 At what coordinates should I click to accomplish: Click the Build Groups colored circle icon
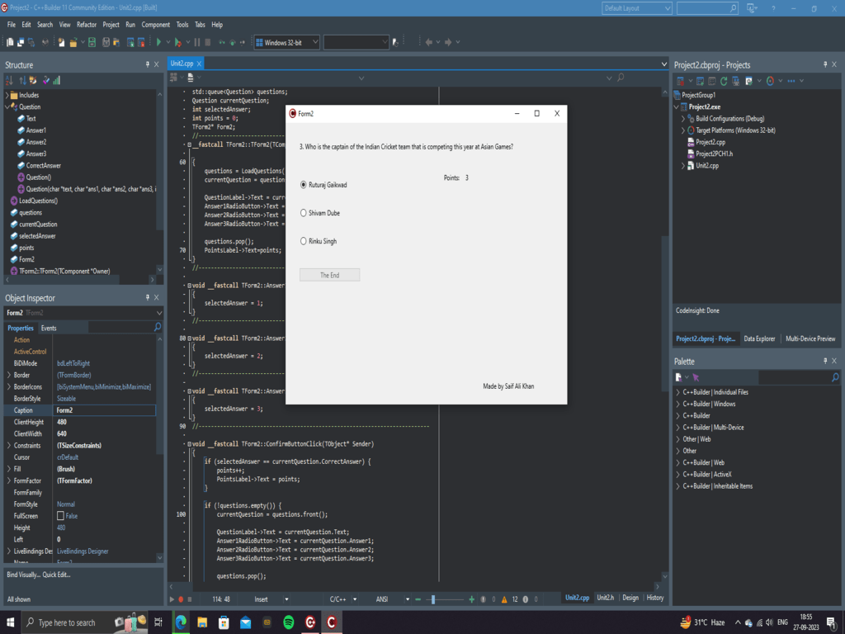coord(770,81)
